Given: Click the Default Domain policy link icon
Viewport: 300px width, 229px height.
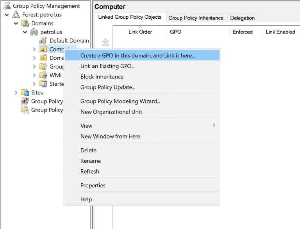Looking at the screenshot, I should coord(43,41).
